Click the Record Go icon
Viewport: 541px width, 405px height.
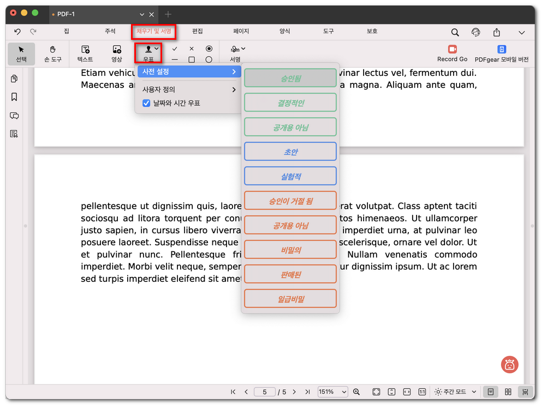pos(452,50)
